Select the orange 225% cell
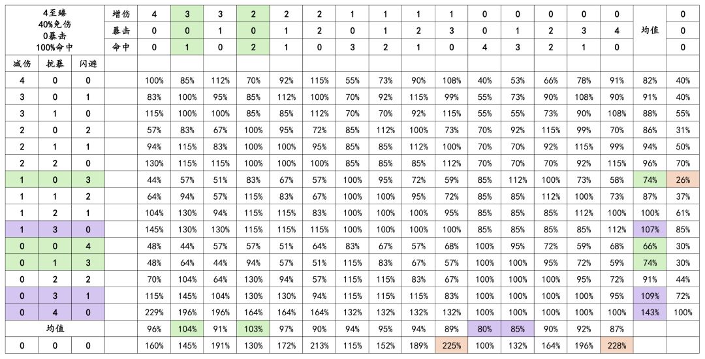Screen dimensions: 705x359 pos(450,345)
